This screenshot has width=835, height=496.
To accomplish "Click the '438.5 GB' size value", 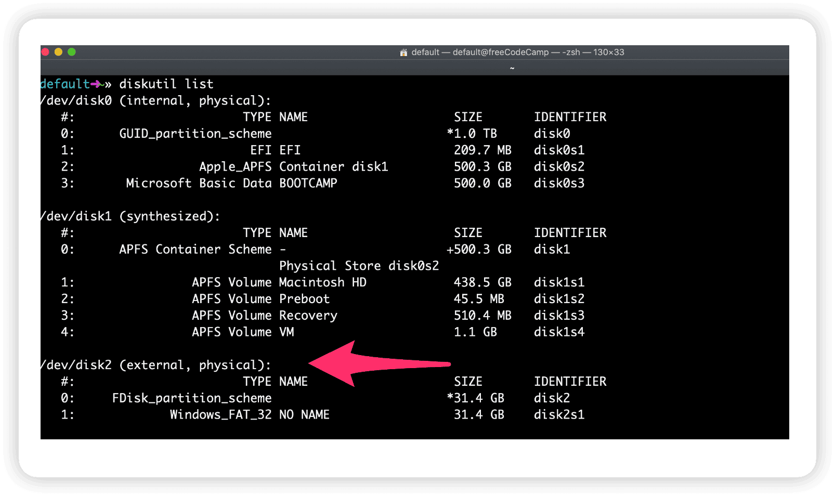I will [x=483, y=282].
